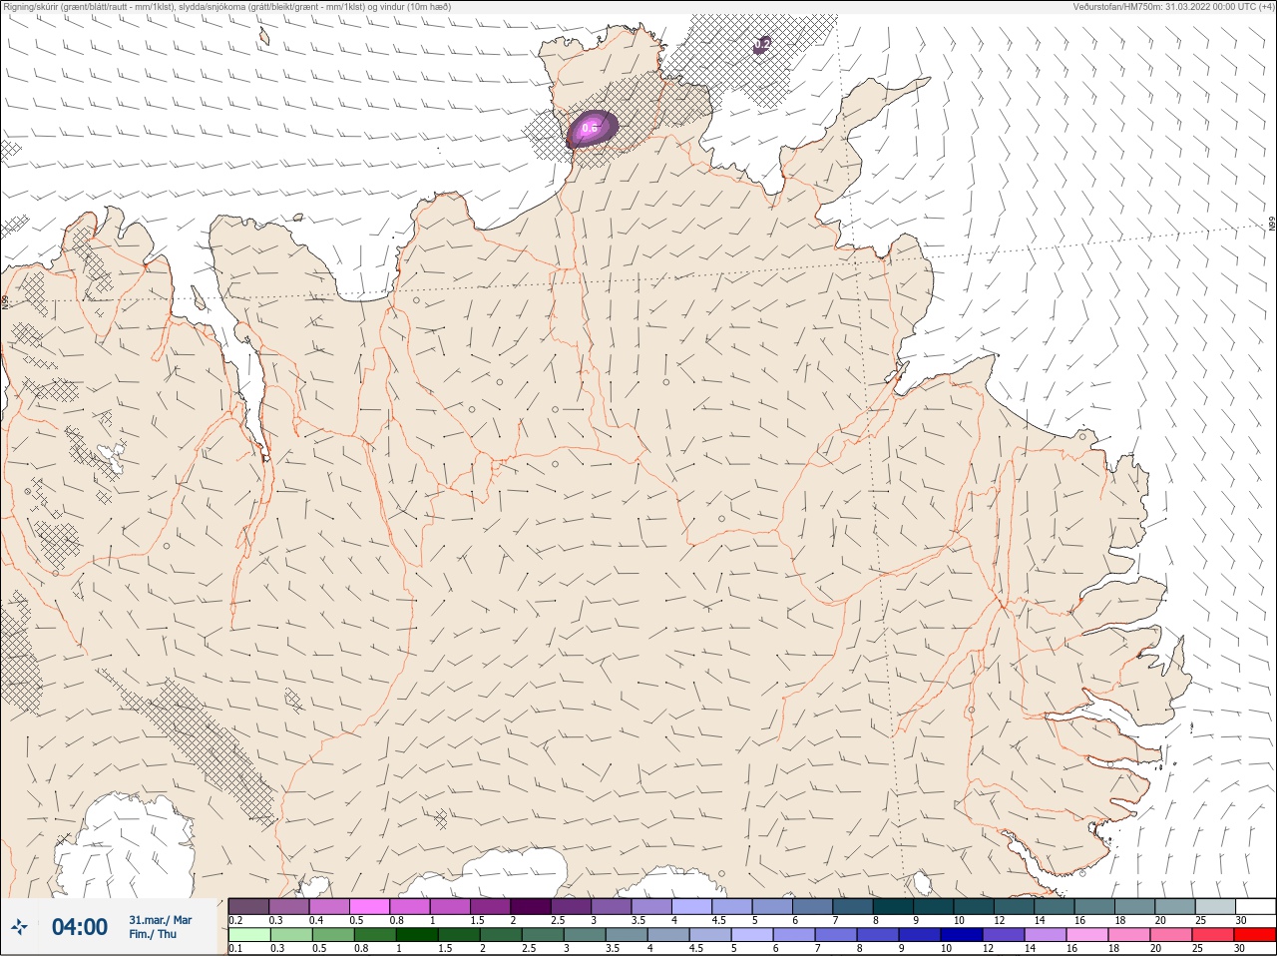
Task: Click the 04:00 forecast time label
Action: click(80, 927)
